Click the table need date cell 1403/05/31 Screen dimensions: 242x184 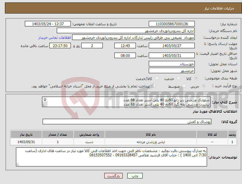tap(26, 142)
